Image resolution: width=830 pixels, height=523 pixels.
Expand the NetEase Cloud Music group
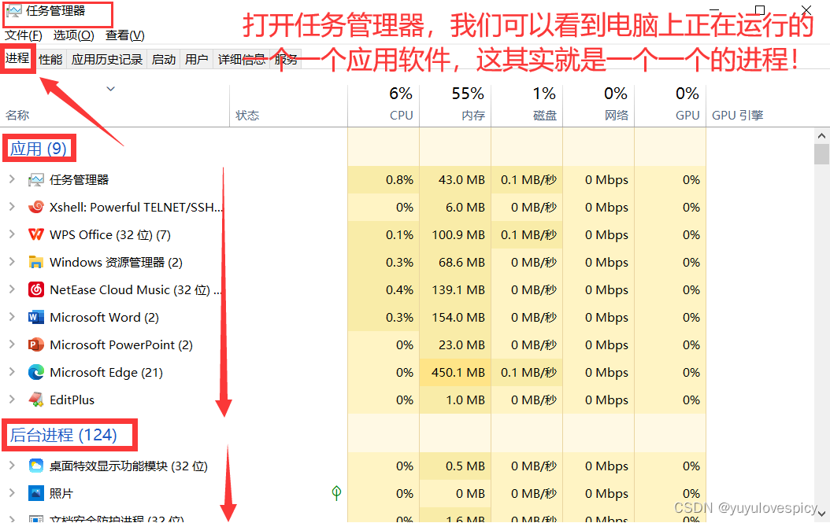(12, 289)
